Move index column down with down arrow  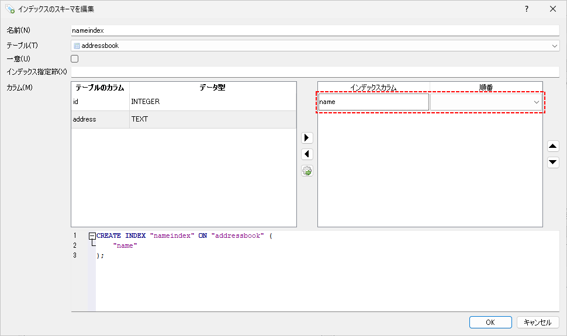tap(553, 162)
